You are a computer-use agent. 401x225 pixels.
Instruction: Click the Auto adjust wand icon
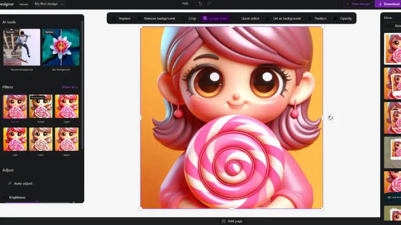pos(10,183)
